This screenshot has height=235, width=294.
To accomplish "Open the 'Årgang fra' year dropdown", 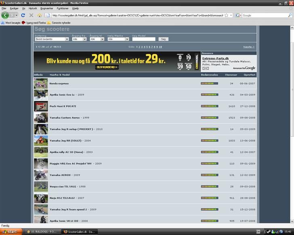I will [x=79, y=39].
